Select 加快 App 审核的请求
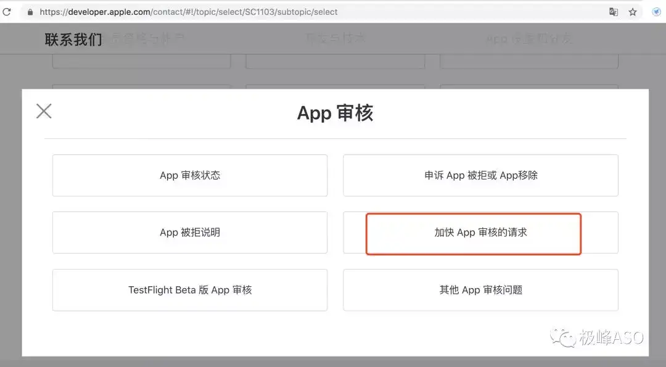Viewport: 666px width, 367px height. coord(480,233)
